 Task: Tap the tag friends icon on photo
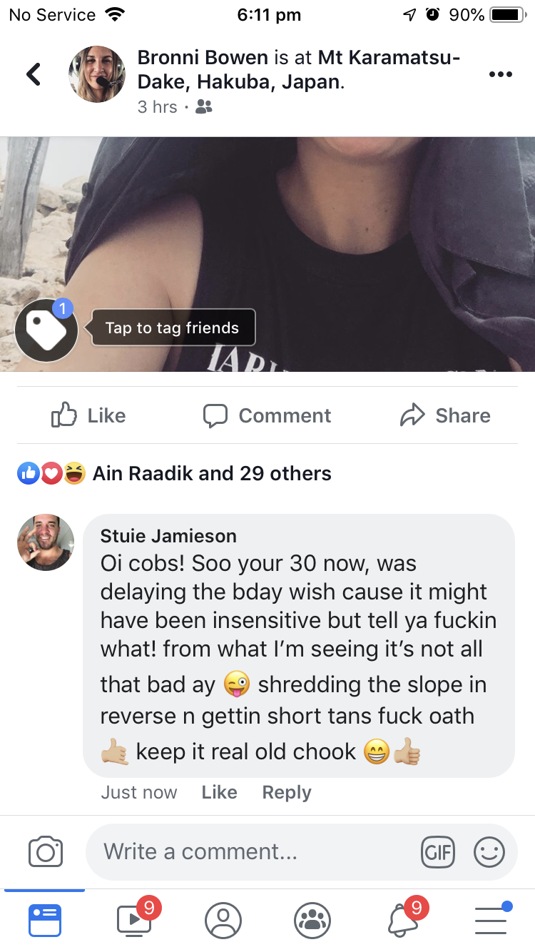point(46,330)
